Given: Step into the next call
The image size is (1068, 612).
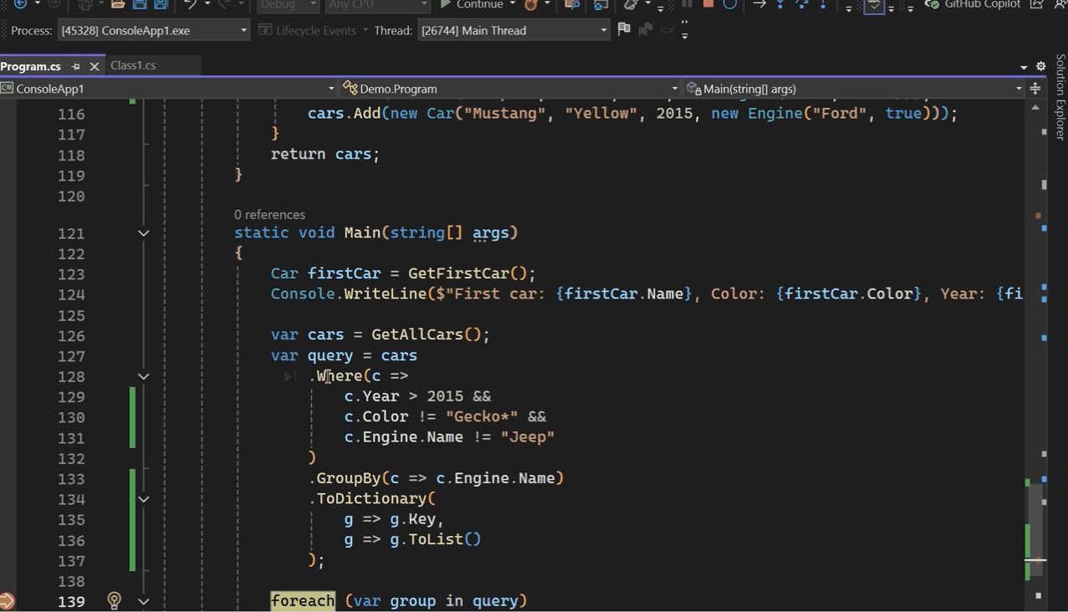Looking at the screenshot, I should tap(779, 4).
